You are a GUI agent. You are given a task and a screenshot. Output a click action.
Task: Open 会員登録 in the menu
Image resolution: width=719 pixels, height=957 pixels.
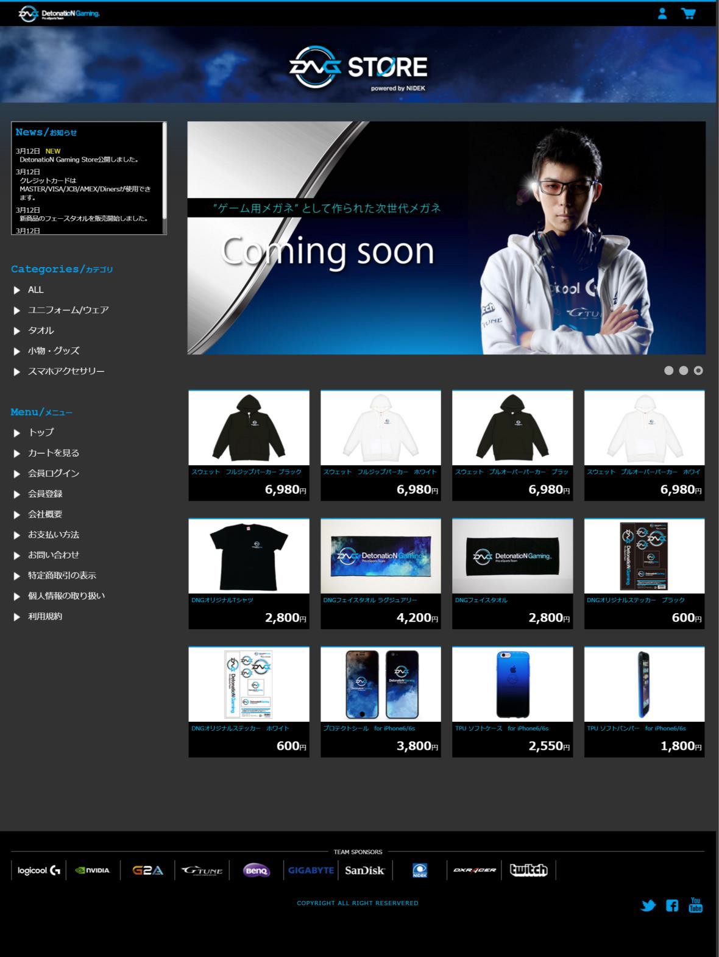pyautogui.click(x=45, y=494)
